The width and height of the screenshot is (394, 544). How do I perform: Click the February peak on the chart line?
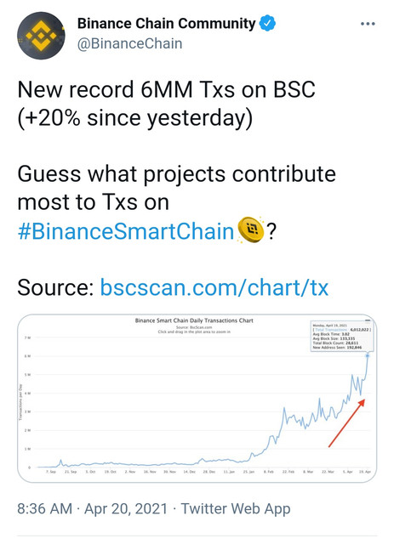click(x=284, y=409)
